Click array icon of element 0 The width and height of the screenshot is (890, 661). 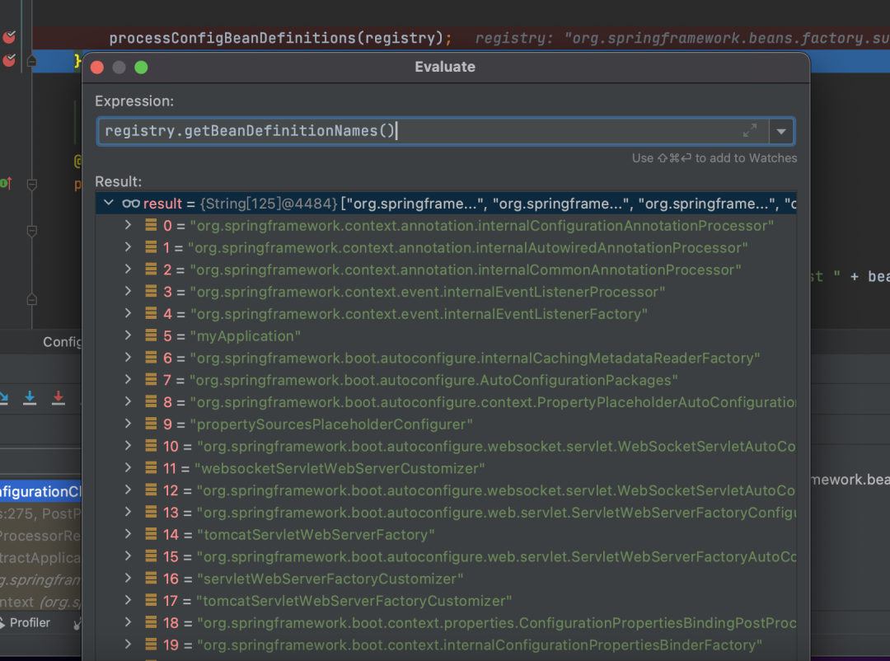151,225
